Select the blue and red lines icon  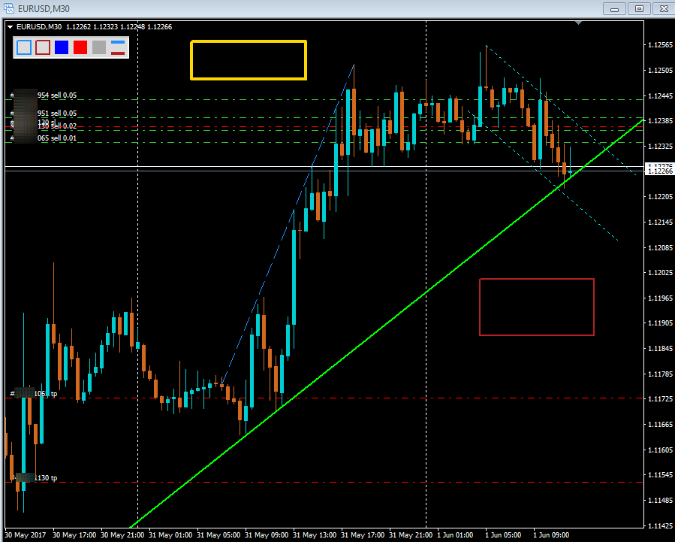pyautogui.click(x=118, y=47)
